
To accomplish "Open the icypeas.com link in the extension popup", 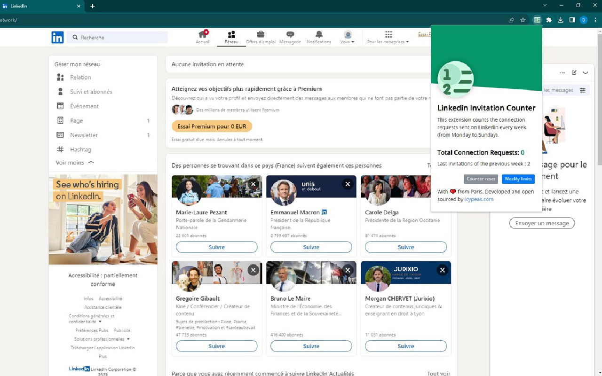I will point(479,199).
